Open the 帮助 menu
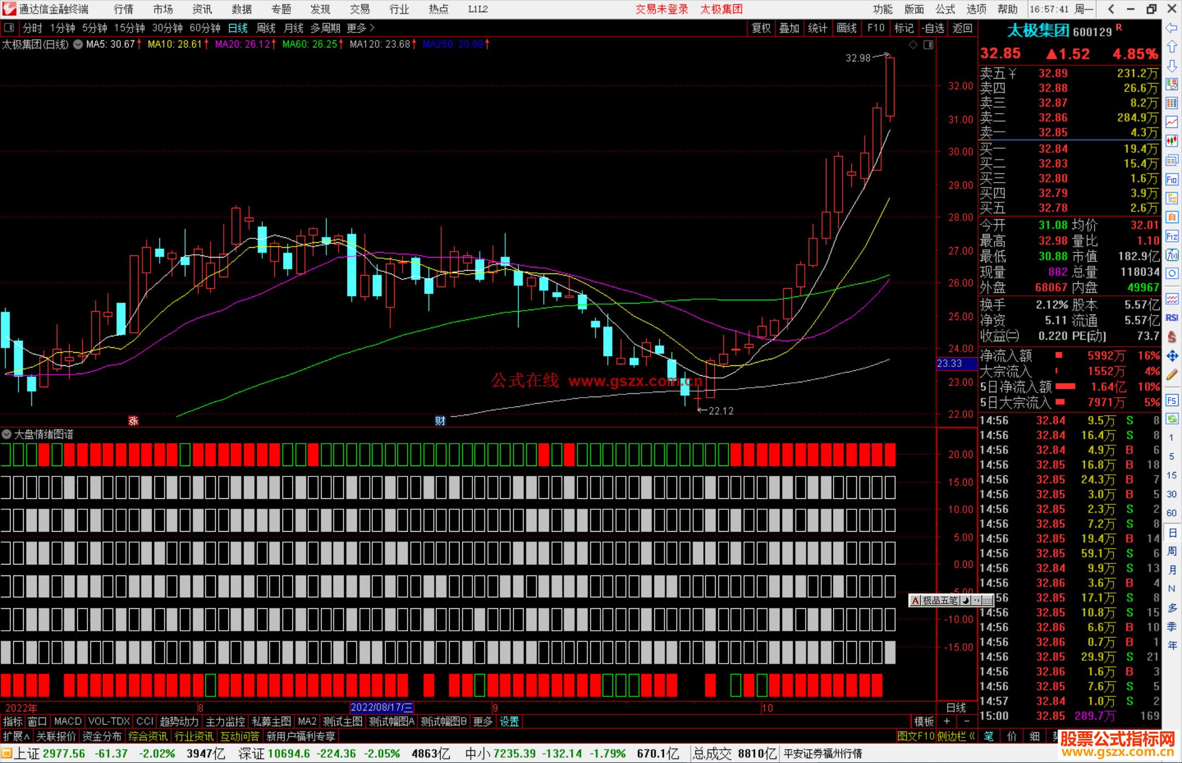Viewport: 1182px width, 763px height. 1007,9
